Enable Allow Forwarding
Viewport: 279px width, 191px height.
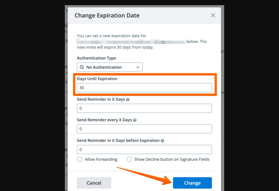pos(79,159)
